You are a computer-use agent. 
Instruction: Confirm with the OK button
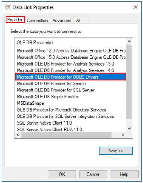click(x=62, y=174)
